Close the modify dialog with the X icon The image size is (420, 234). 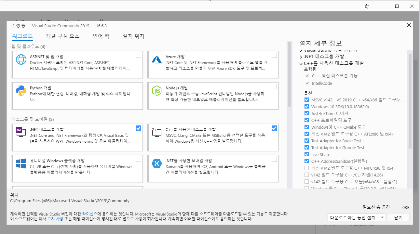click(409, 25)
